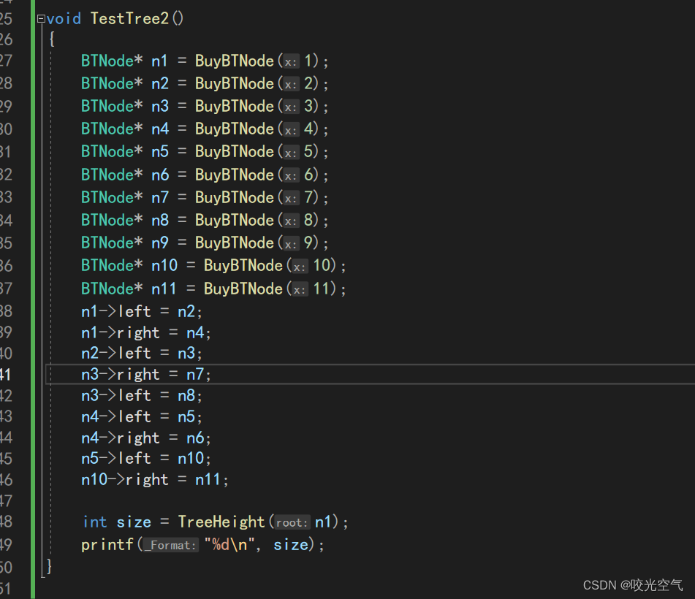Click n9 variable declaration name

160,243
